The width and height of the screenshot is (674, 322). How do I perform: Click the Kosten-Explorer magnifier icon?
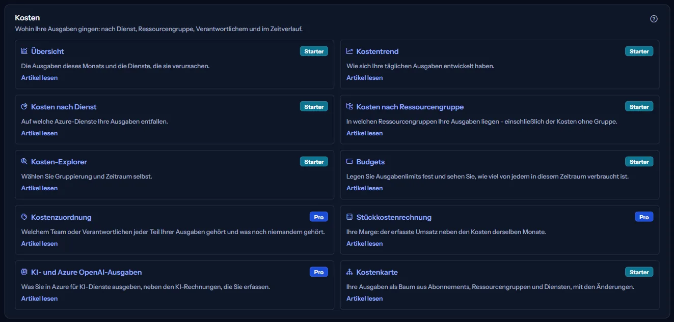[24, 161]
